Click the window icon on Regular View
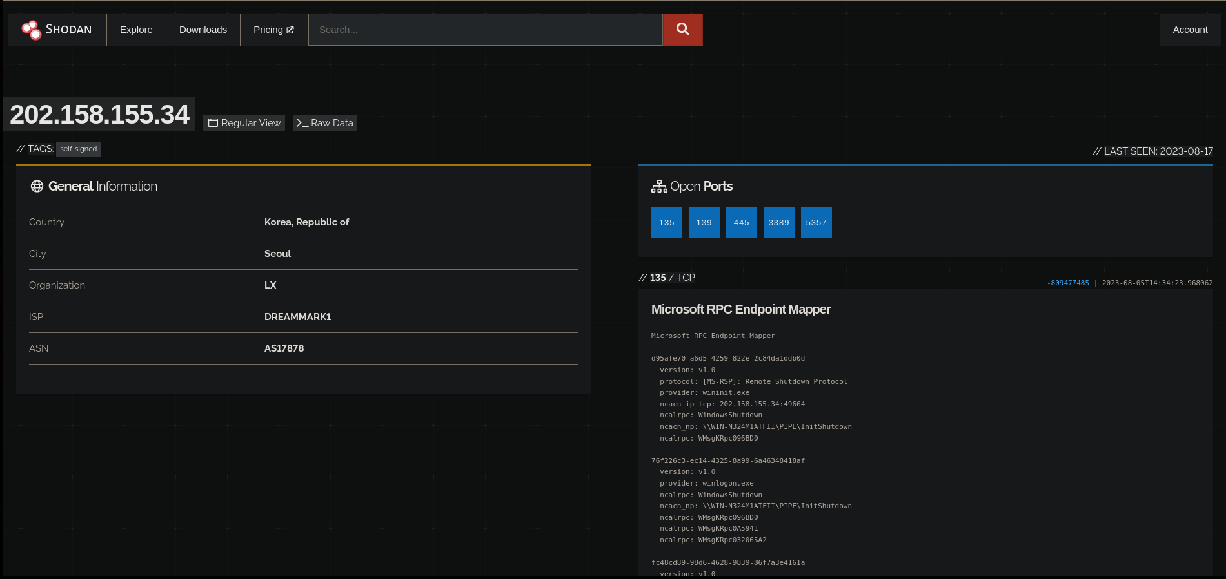 (x=213, y=123)
